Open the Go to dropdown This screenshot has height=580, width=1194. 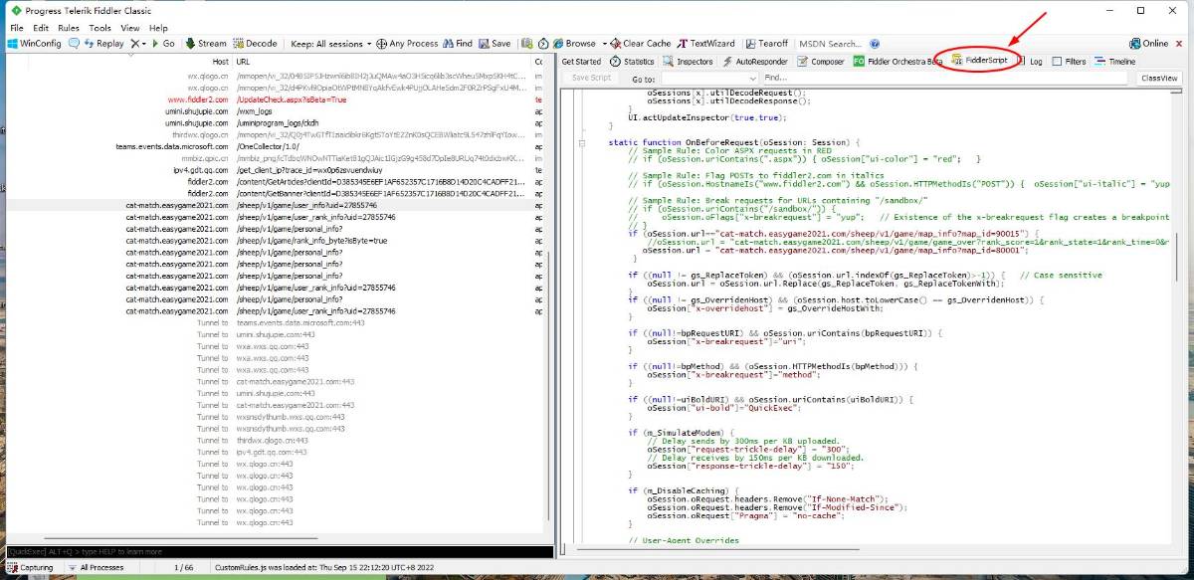[707, 78]
